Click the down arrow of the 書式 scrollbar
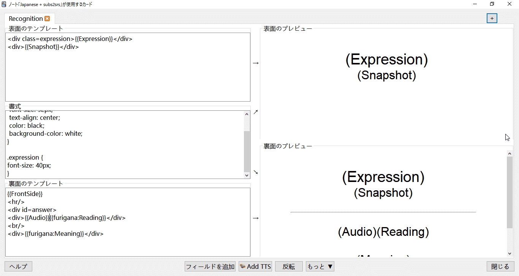This screenshot has height=276, width=519. tap(247, 175)
